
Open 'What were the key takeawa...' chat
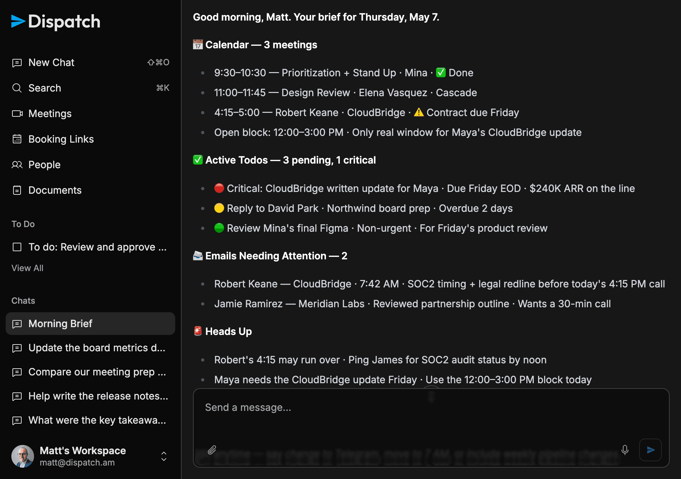click(90, 420)
